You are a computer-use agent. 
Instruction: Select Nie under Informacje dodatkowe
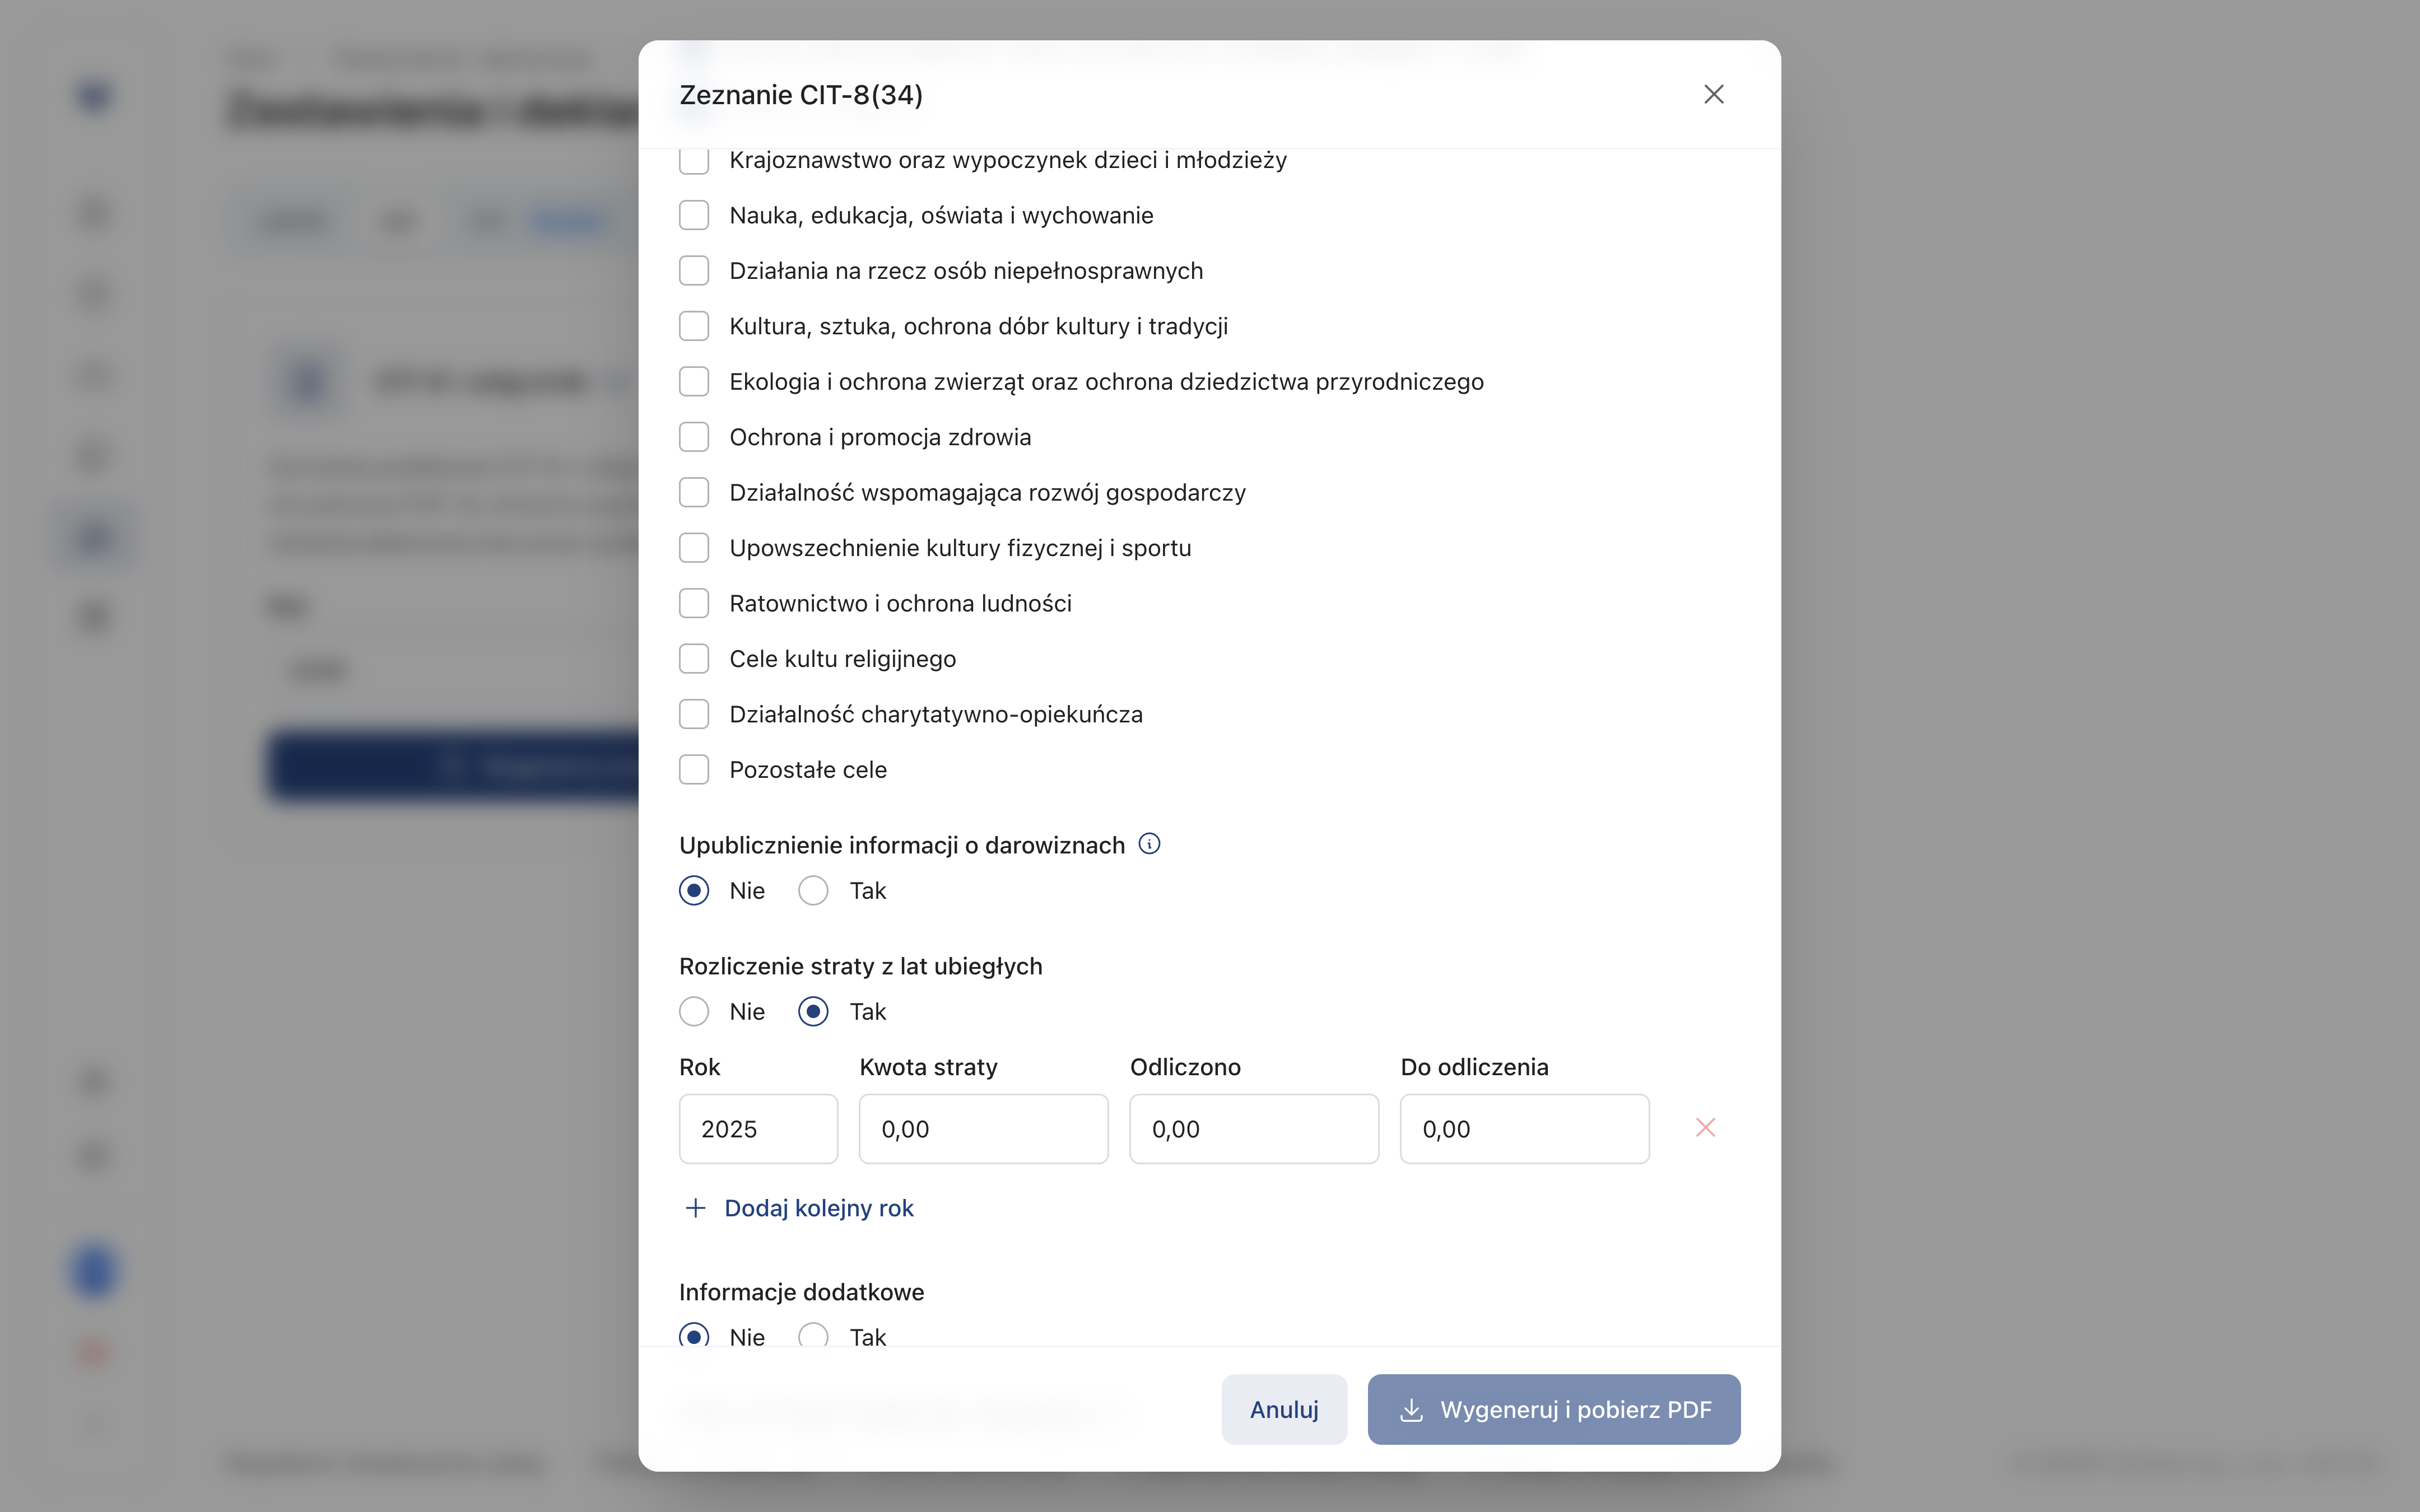[694, 1335]
